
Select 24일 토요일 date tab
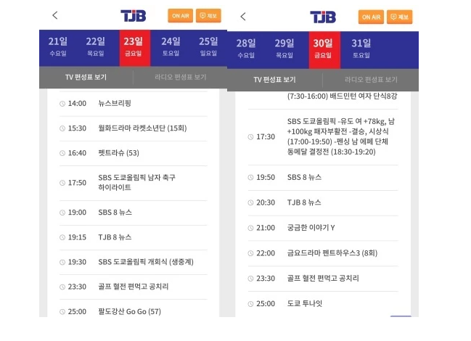(x=171, y=46)
